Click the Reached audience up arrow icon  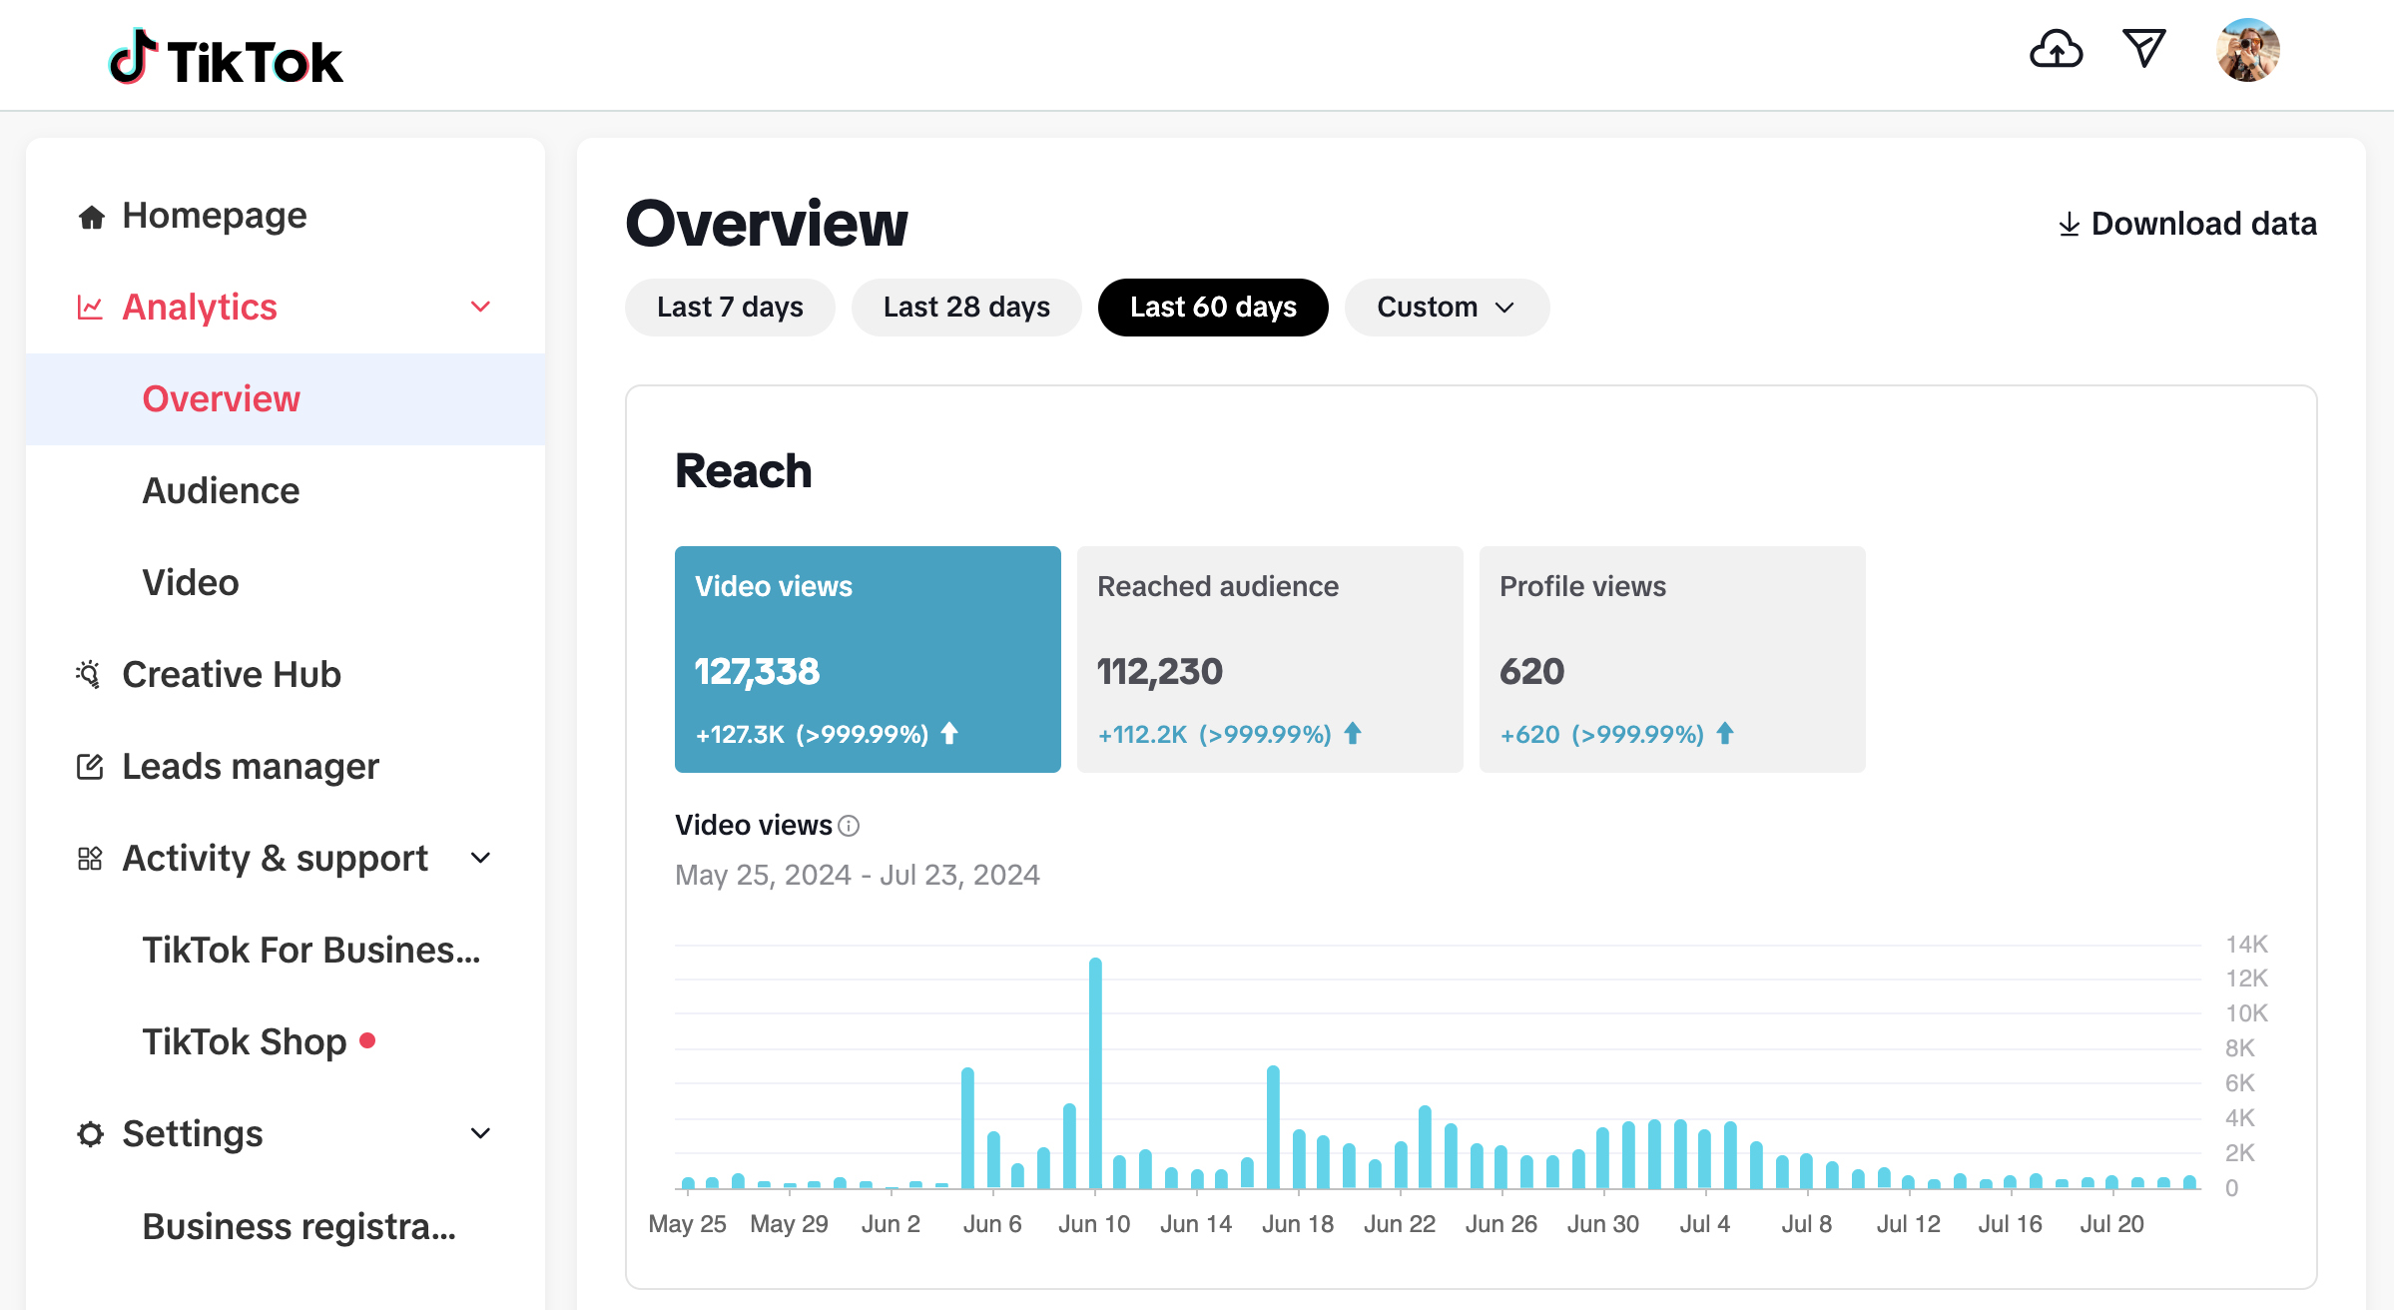coord(1353,734)
